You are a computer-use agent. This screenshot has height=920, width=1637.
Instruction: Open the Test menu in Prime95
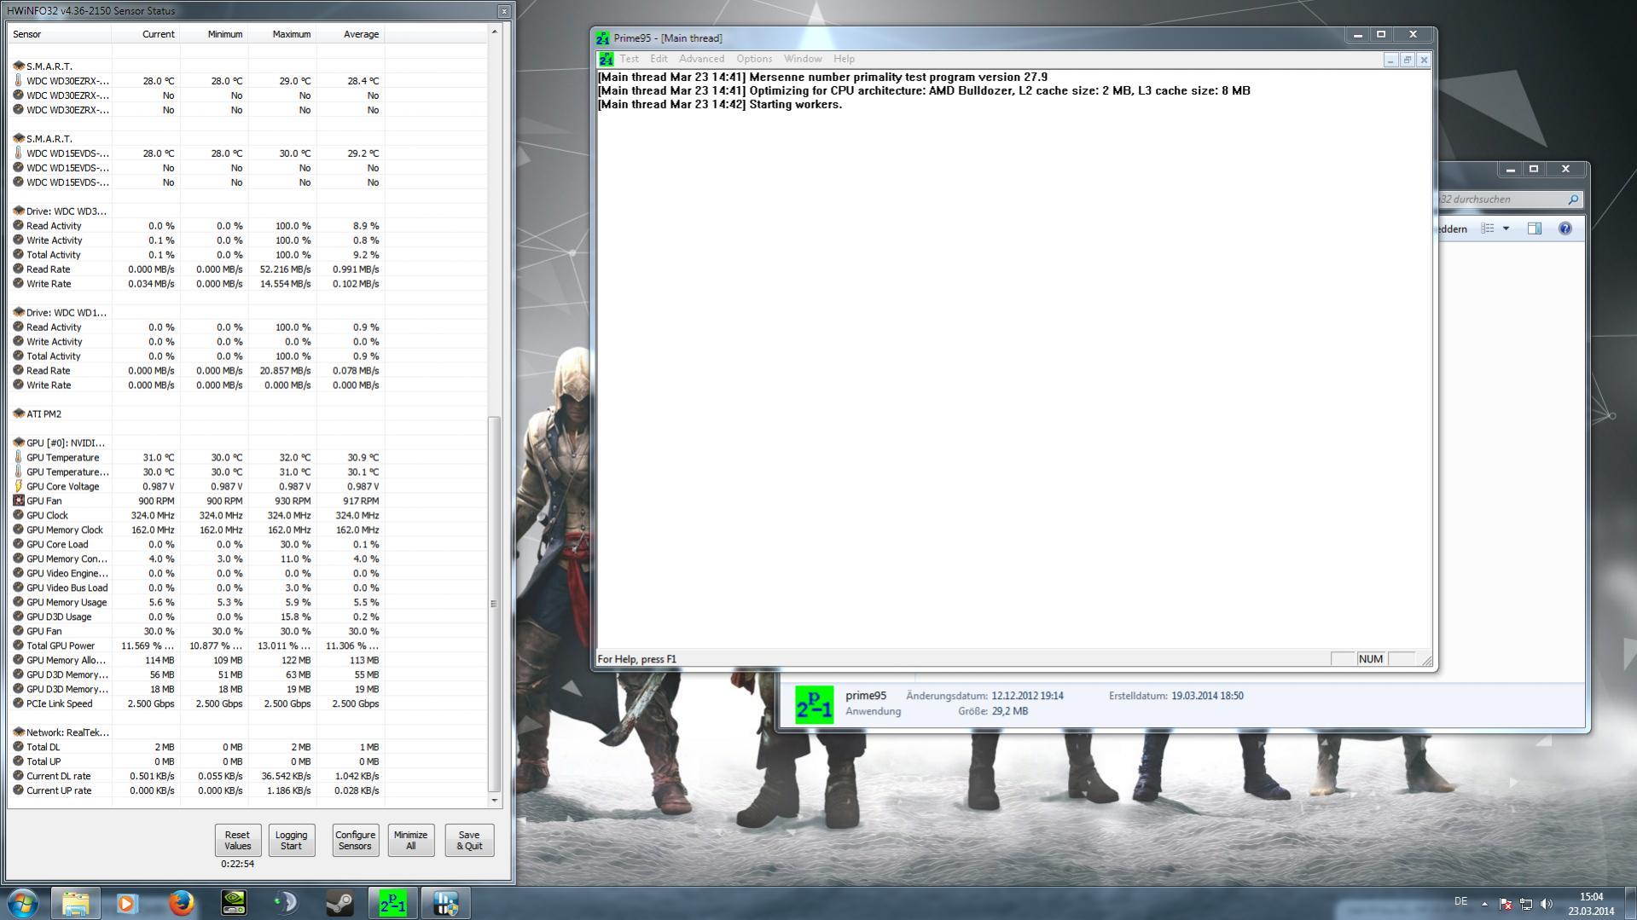pos(629,59)
